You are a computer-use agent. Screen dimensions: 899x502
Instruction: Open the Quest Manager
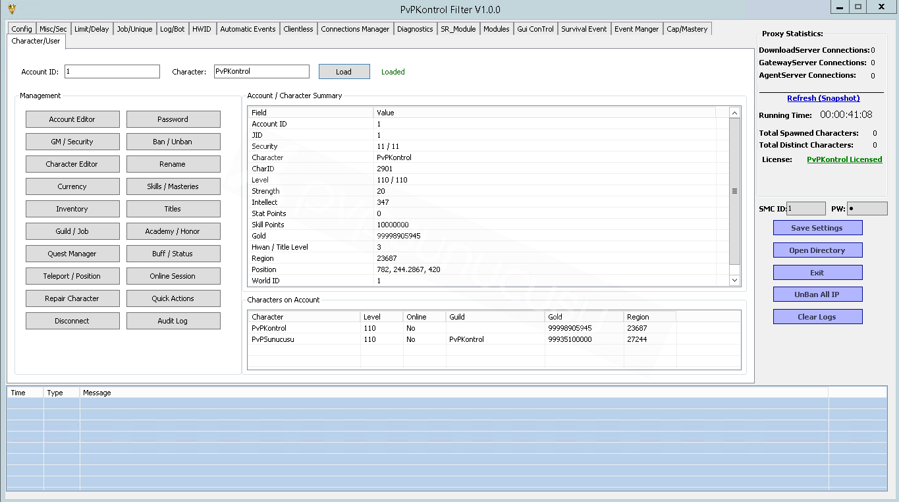coord(72,254)
